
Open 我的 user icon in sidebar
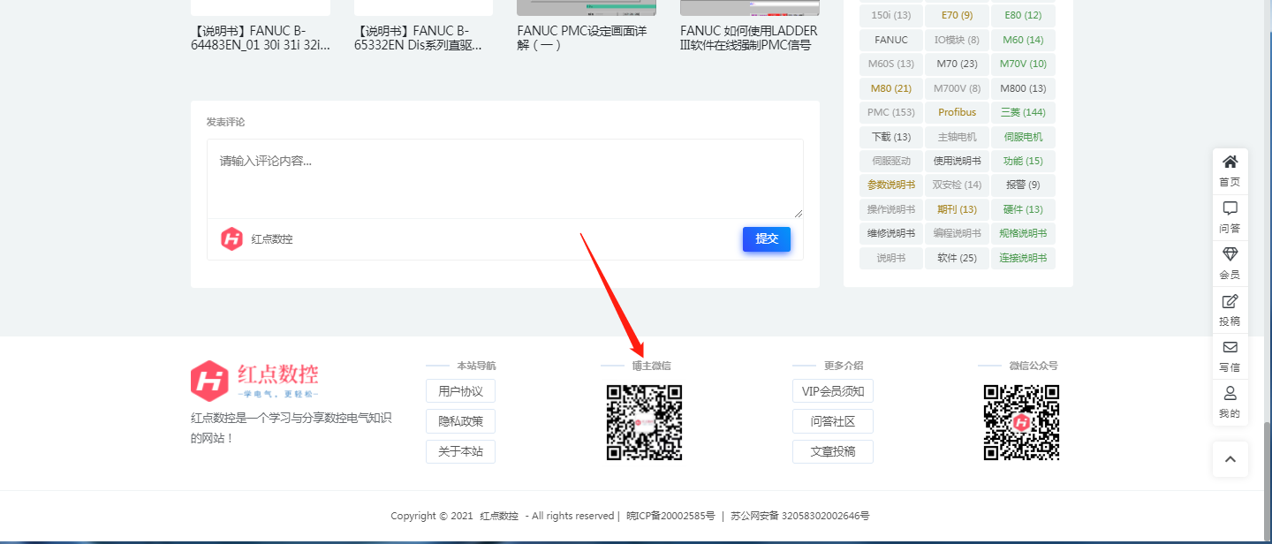coord(1230,403)
